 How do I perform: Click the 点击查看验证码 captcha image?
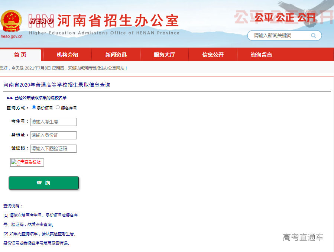coord(27,162)
